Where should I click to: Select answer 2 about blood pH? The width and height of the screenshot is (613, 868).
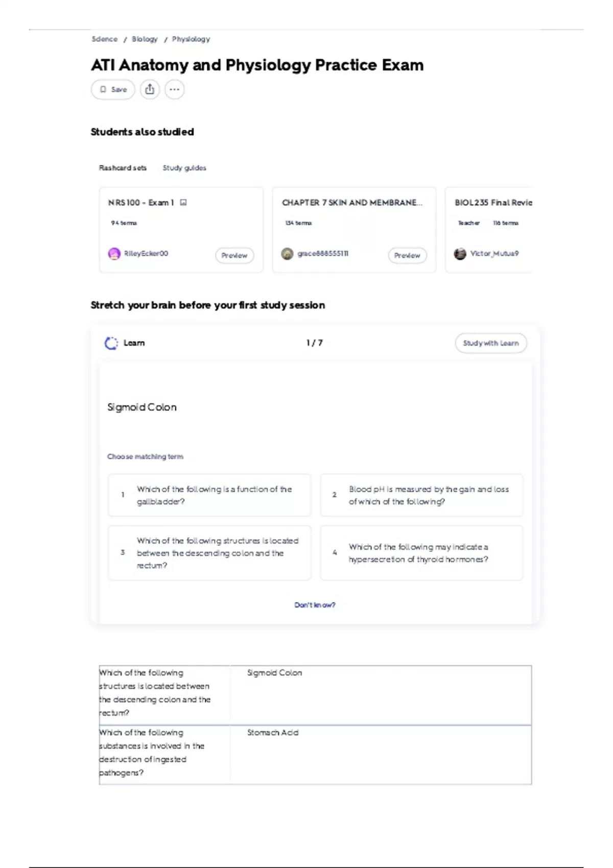coord(421,495)
